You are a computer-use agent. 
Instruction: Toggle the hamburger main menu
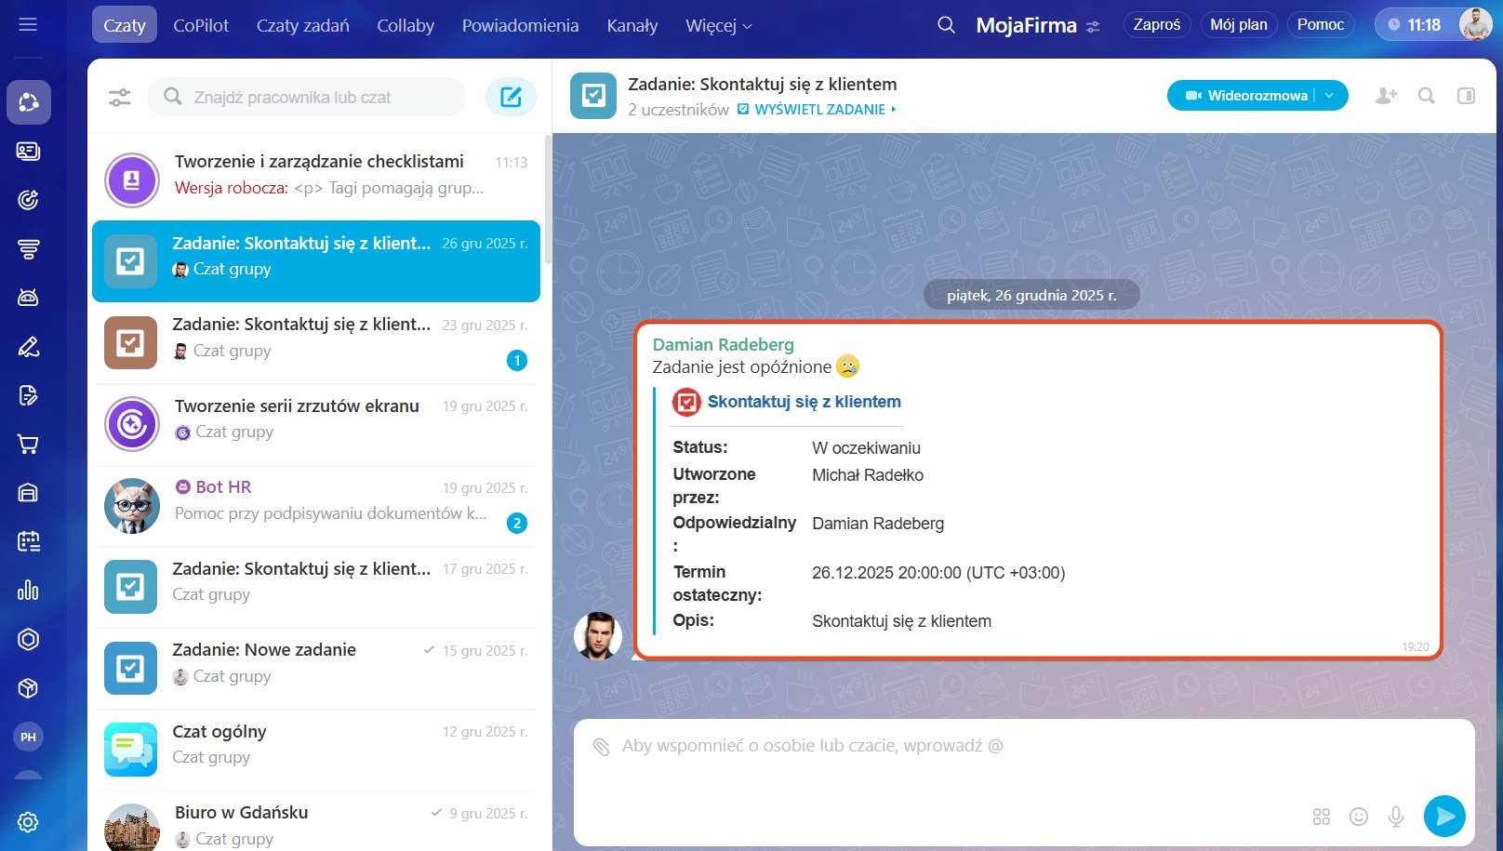28,24
